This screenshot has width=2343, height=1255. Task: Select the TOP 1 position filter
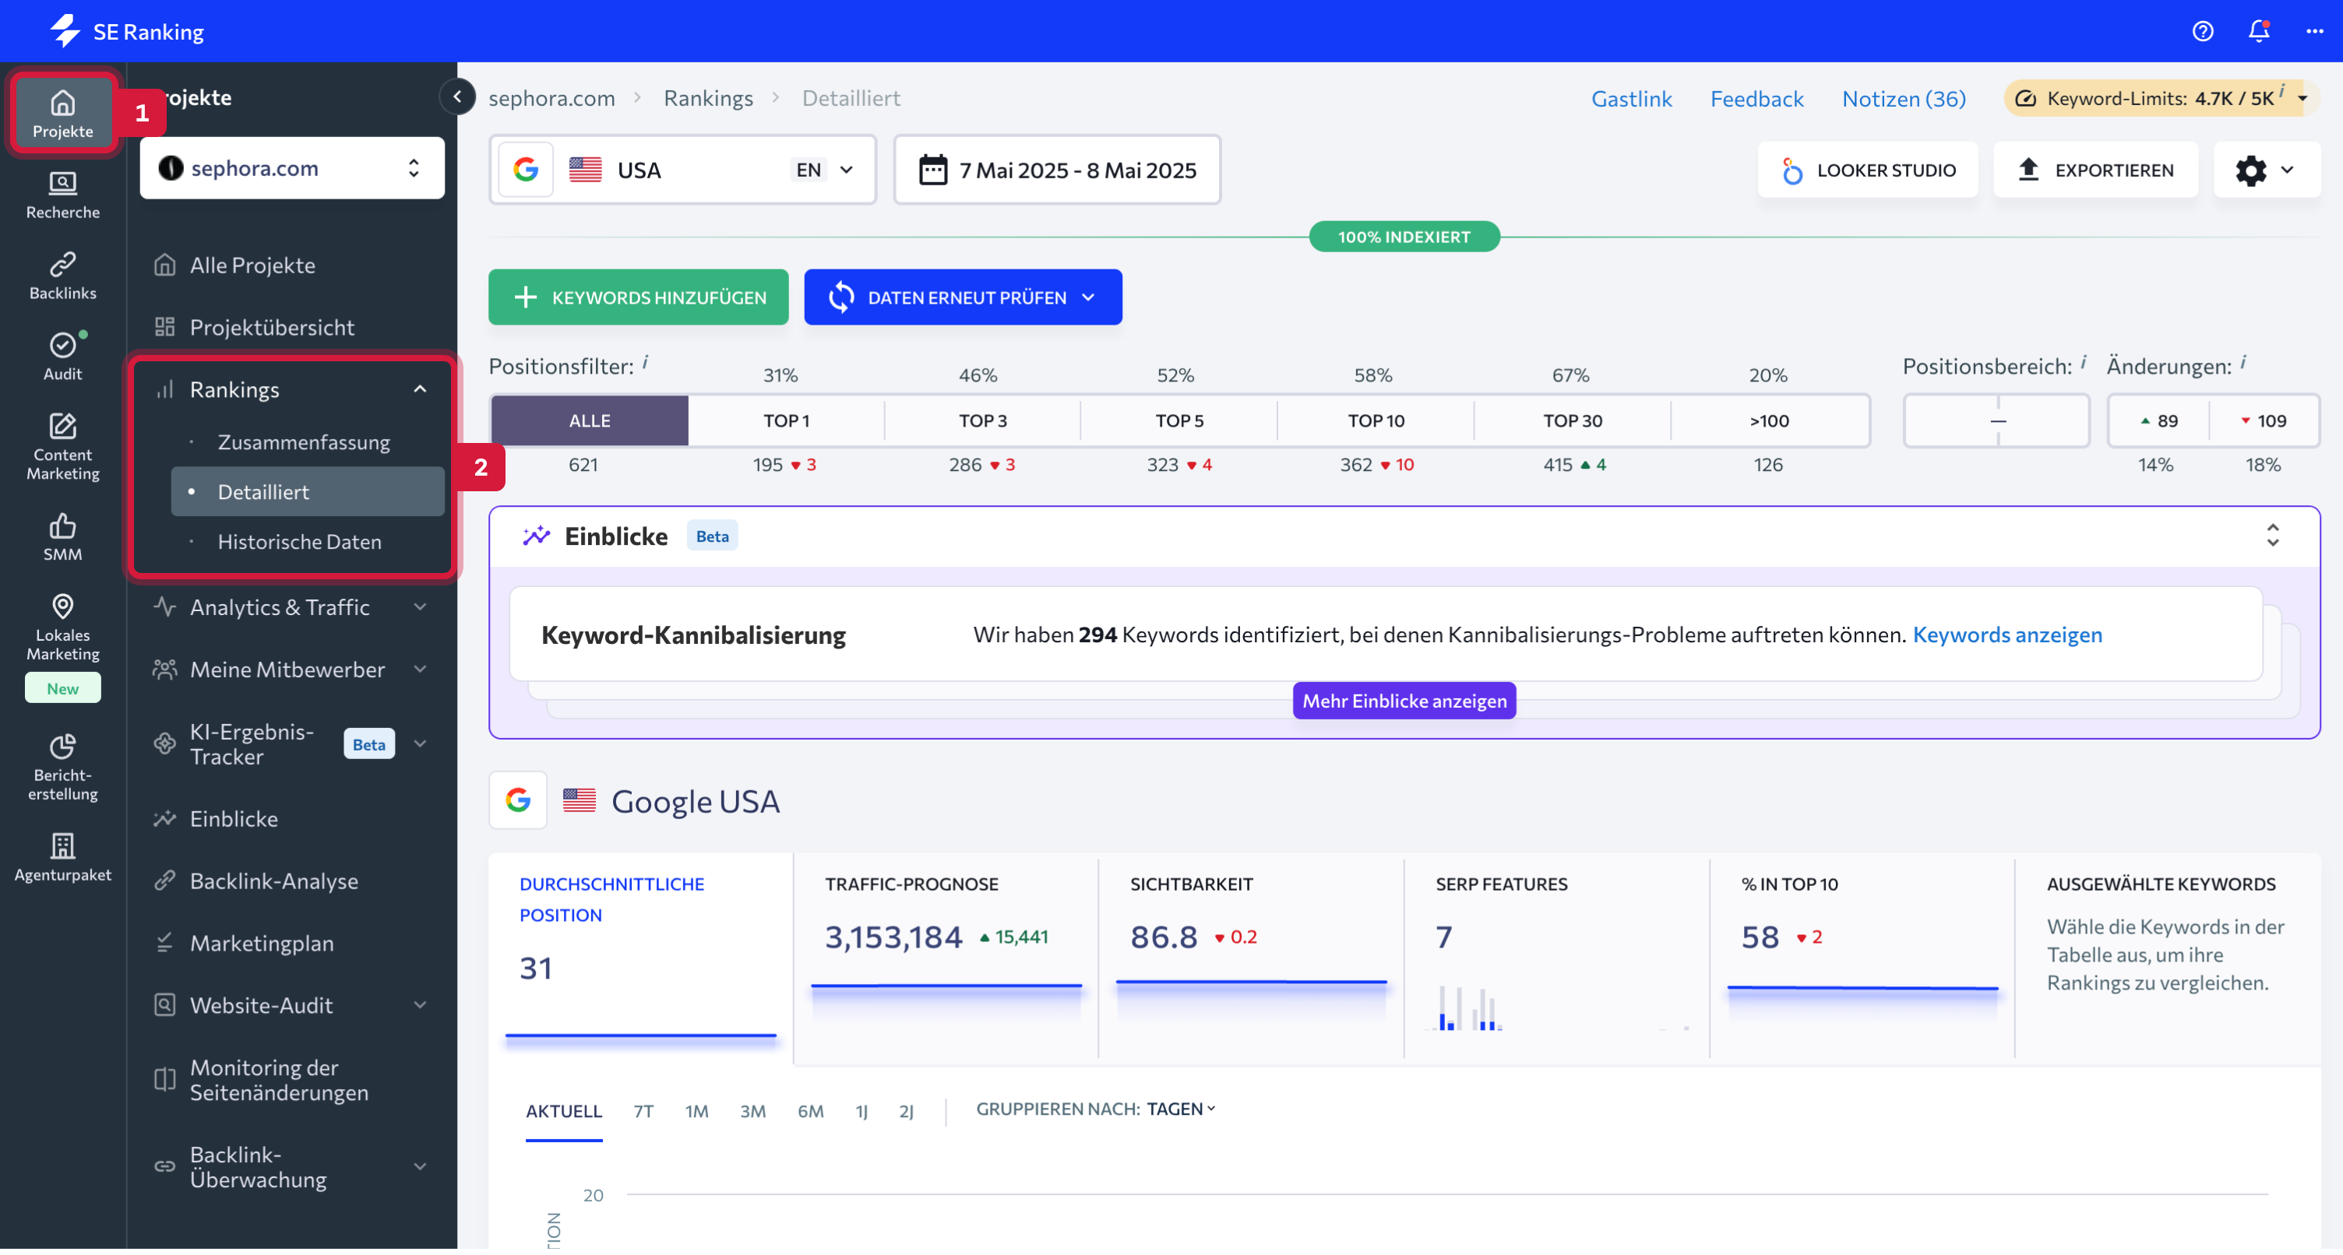786,421
